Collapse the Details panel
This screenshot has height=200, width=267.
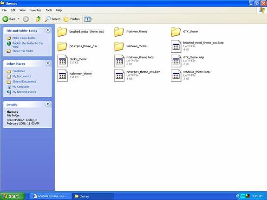pos(48,104)
